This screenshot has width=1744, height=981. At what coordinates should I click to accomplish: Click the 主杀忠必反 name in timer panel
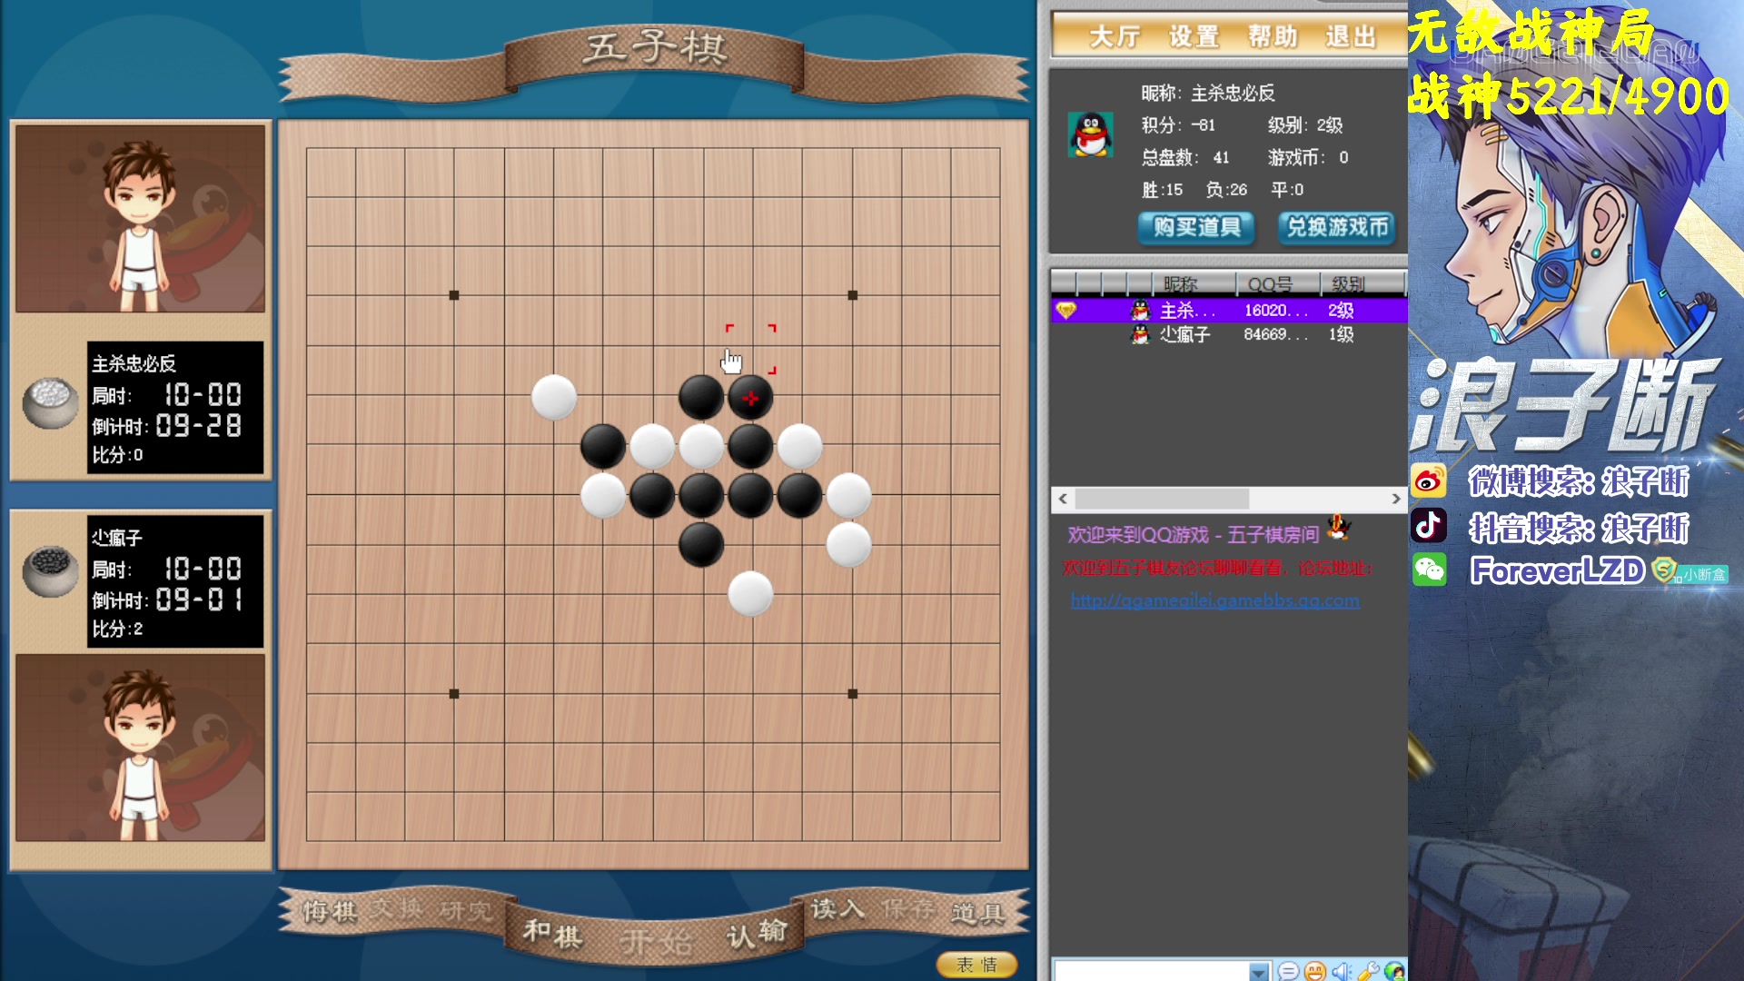pos(134,363)
